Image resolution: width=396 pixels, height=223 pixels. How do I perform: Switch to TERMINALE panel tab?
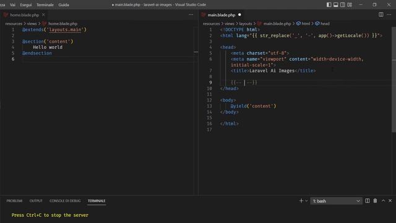coord(97,201)
